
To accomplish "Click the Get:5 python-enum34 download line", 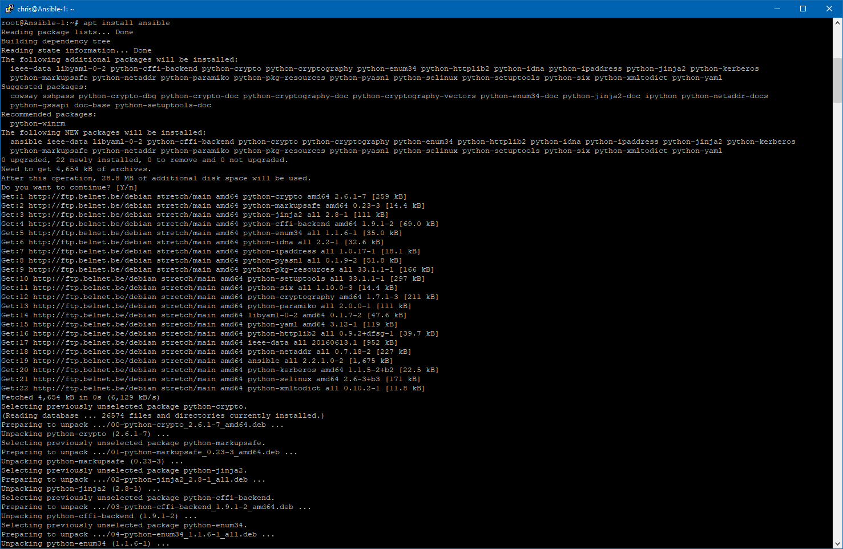I will (202, 233).
